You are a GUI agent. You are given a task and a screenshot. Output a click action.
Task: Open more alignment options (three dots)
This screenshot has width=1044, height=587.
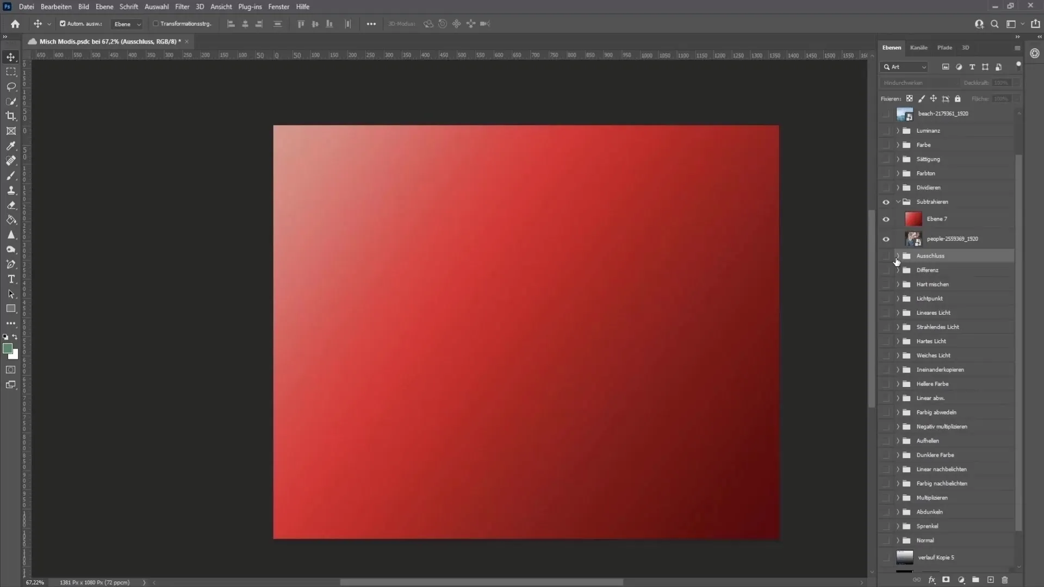tap(371, 24)
